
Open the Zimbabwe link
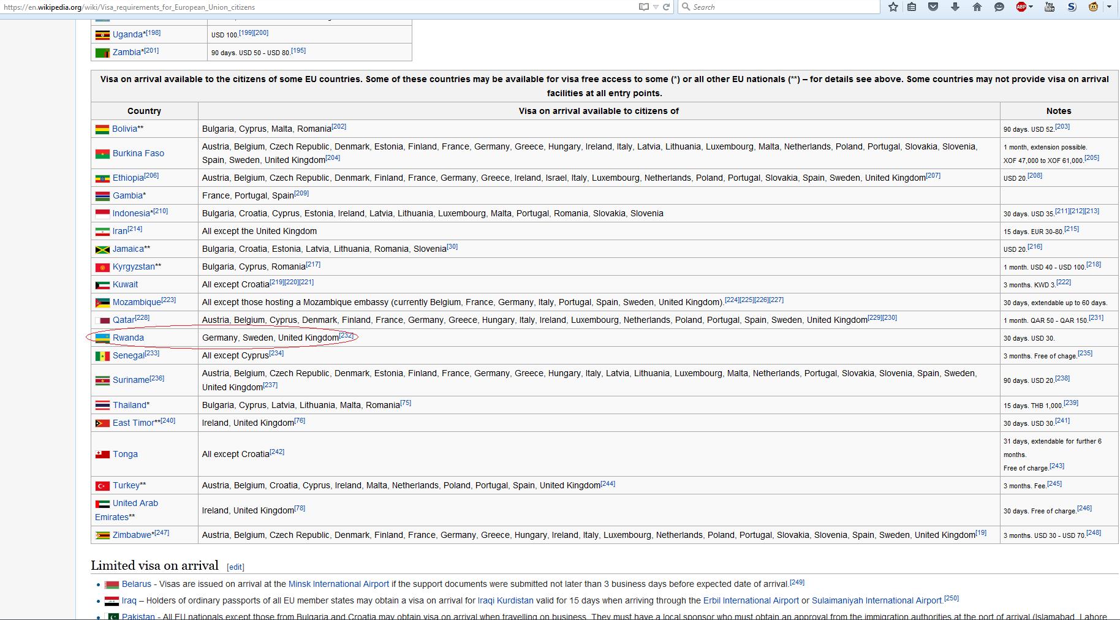point(132,535)
